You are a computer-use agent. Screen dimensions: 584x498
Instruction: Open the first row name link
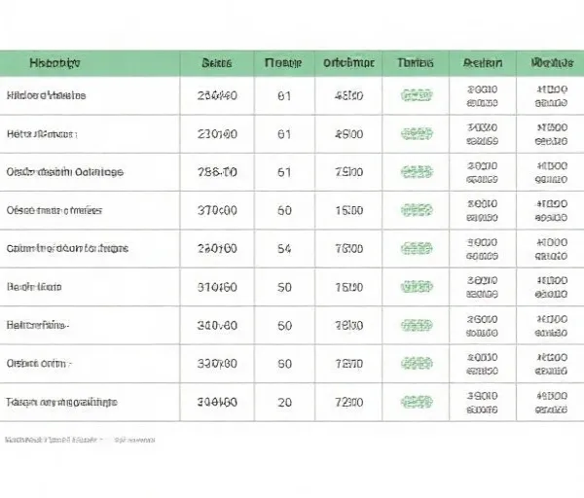[46, 96]
